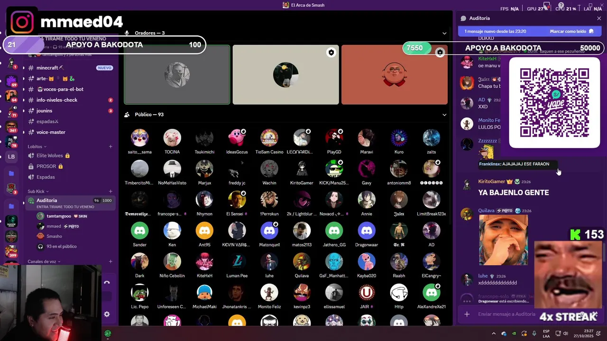Collapse the Sub Kick category
Image resolution: width=607 pixels, height=341 pixels.
pos(38,191)
